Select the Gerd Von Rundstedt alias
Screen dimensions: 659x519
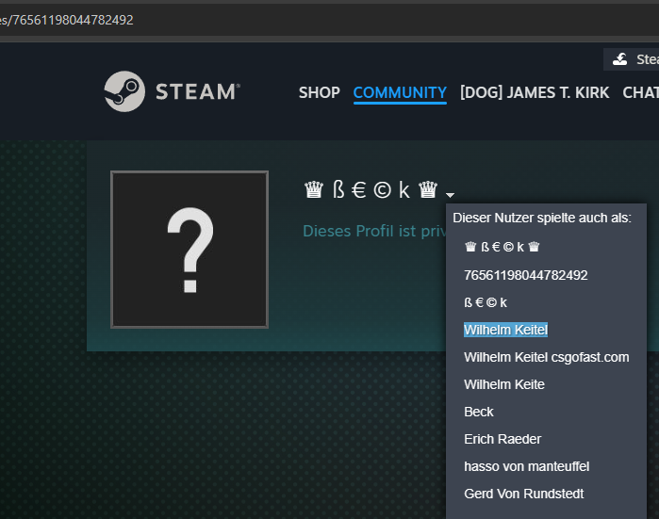click(523, 494)
